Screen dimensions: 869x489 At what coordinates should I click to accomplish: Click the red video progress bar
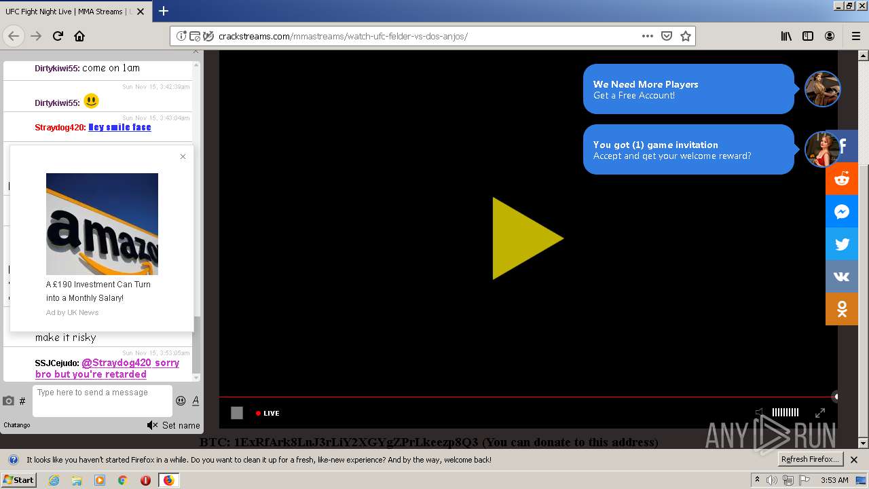pos(528,397)
